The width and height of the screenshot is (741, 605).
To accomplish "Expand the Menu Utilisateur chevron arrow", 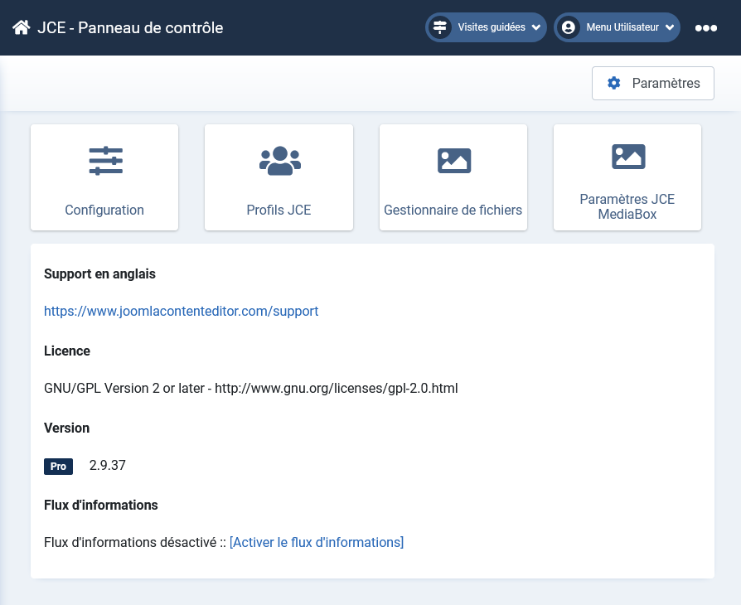I will [x=670, y=27].
